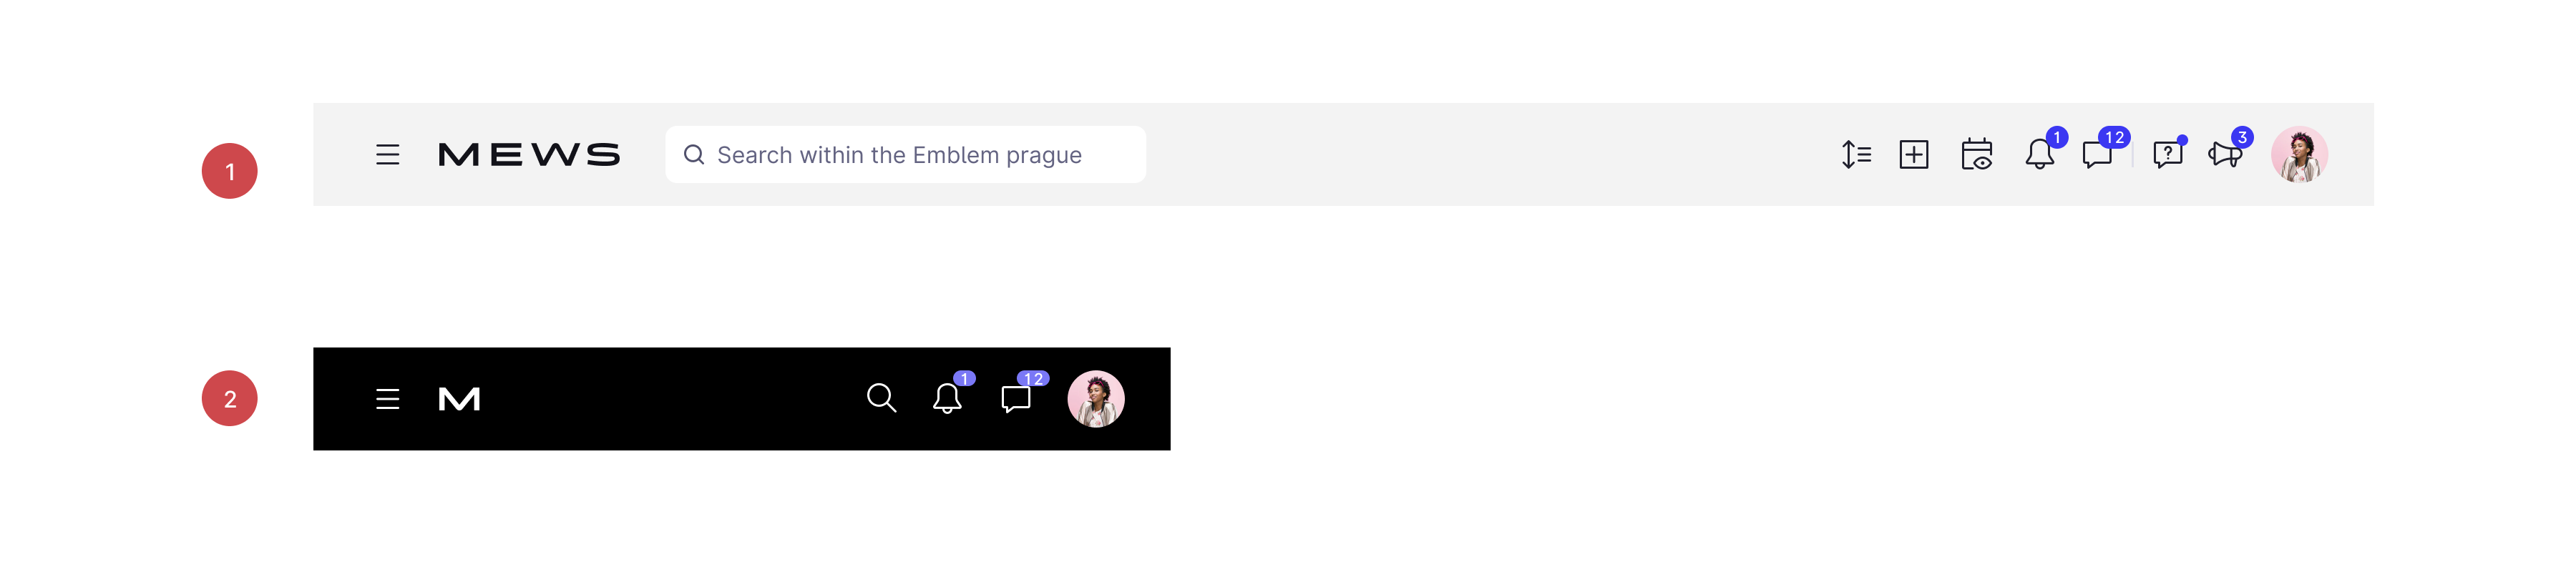Open the hamburger menu in the light header
The width and height of the screenshot is (2576, 572).
(387, 155)
